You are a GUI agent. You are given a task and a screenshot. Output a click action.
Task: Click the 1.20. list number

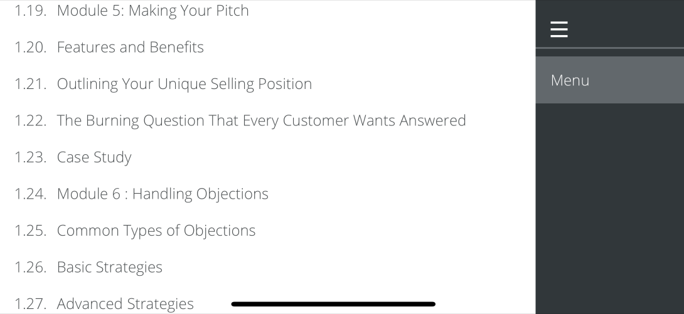pos(31,47)
